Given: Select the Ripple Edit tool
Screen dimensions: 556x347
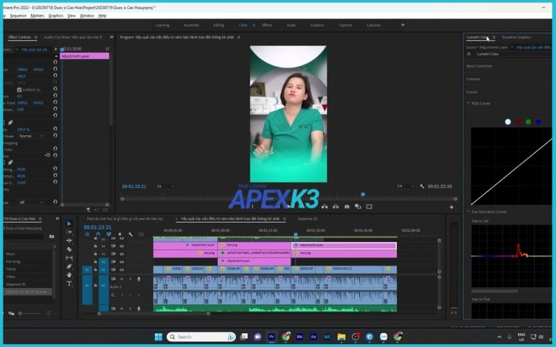Looking at the screenshot, I should click(69, 240).
